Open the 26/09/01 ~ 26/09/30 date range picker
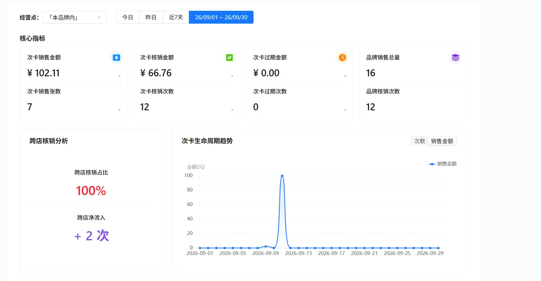541x281 pixels. 221,17
